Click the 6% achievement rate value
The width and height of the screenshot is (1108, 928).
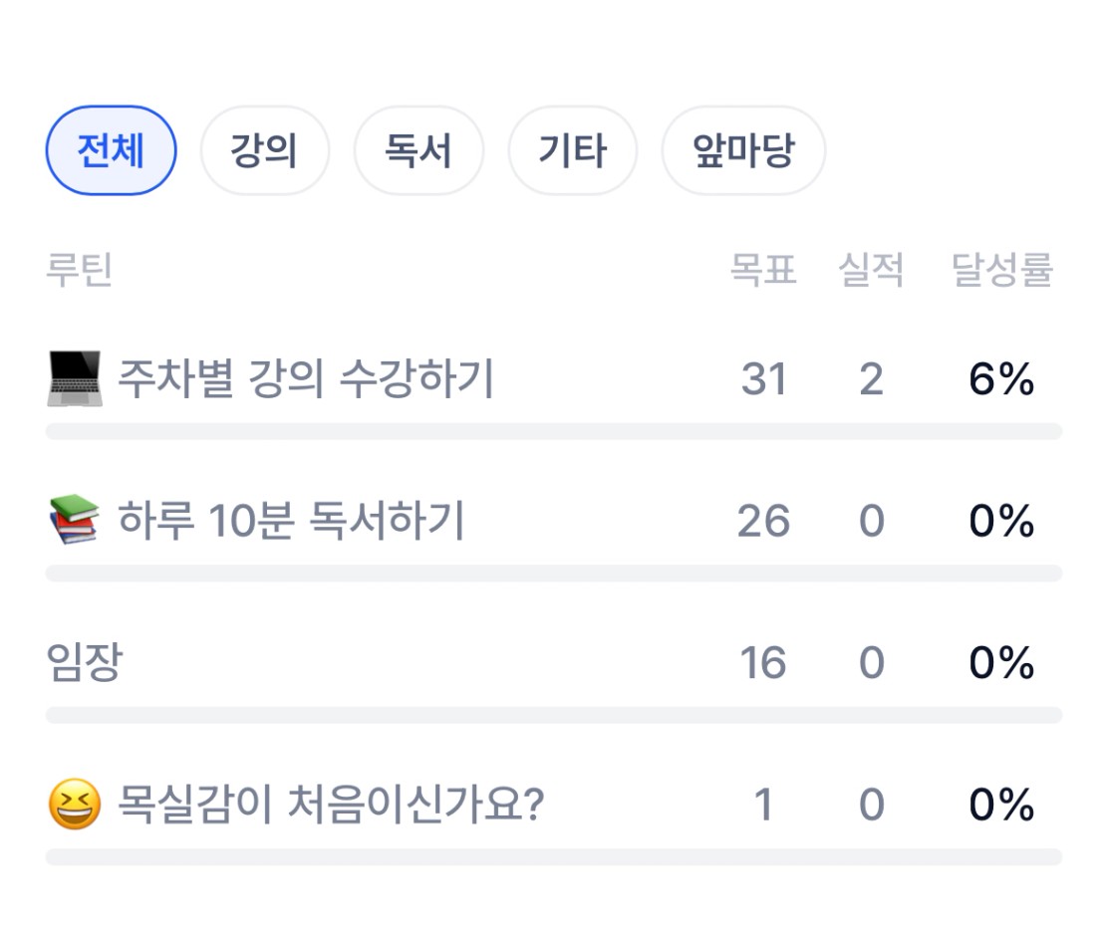click(1001, 380)
